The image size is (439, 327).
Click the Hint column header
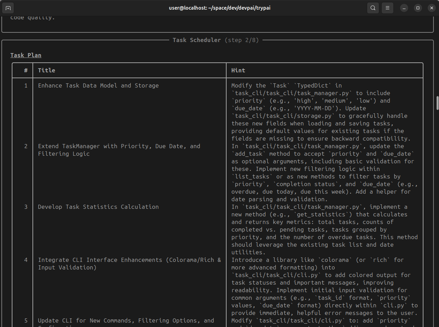238,70
